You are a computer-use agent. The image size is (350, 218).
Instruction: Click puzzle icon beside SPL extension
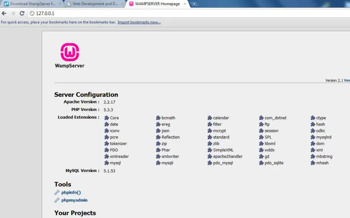(x=261, y=137)
